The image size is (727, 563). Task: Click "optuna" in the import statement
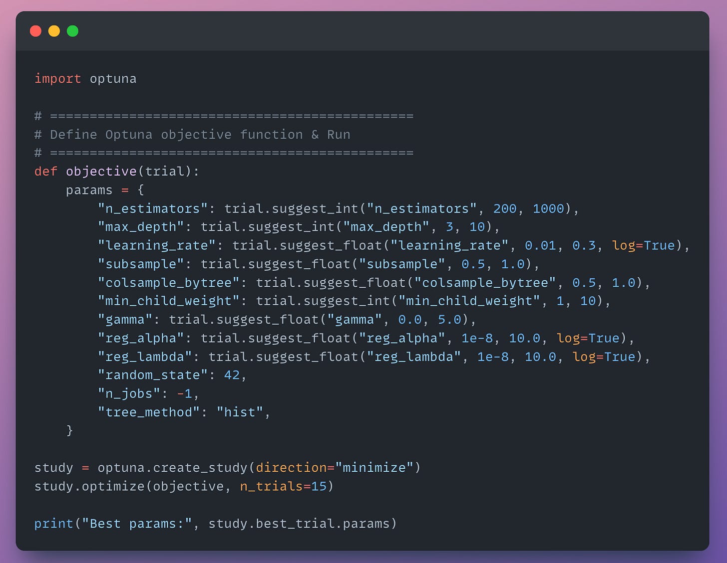[x=113, y=79]
